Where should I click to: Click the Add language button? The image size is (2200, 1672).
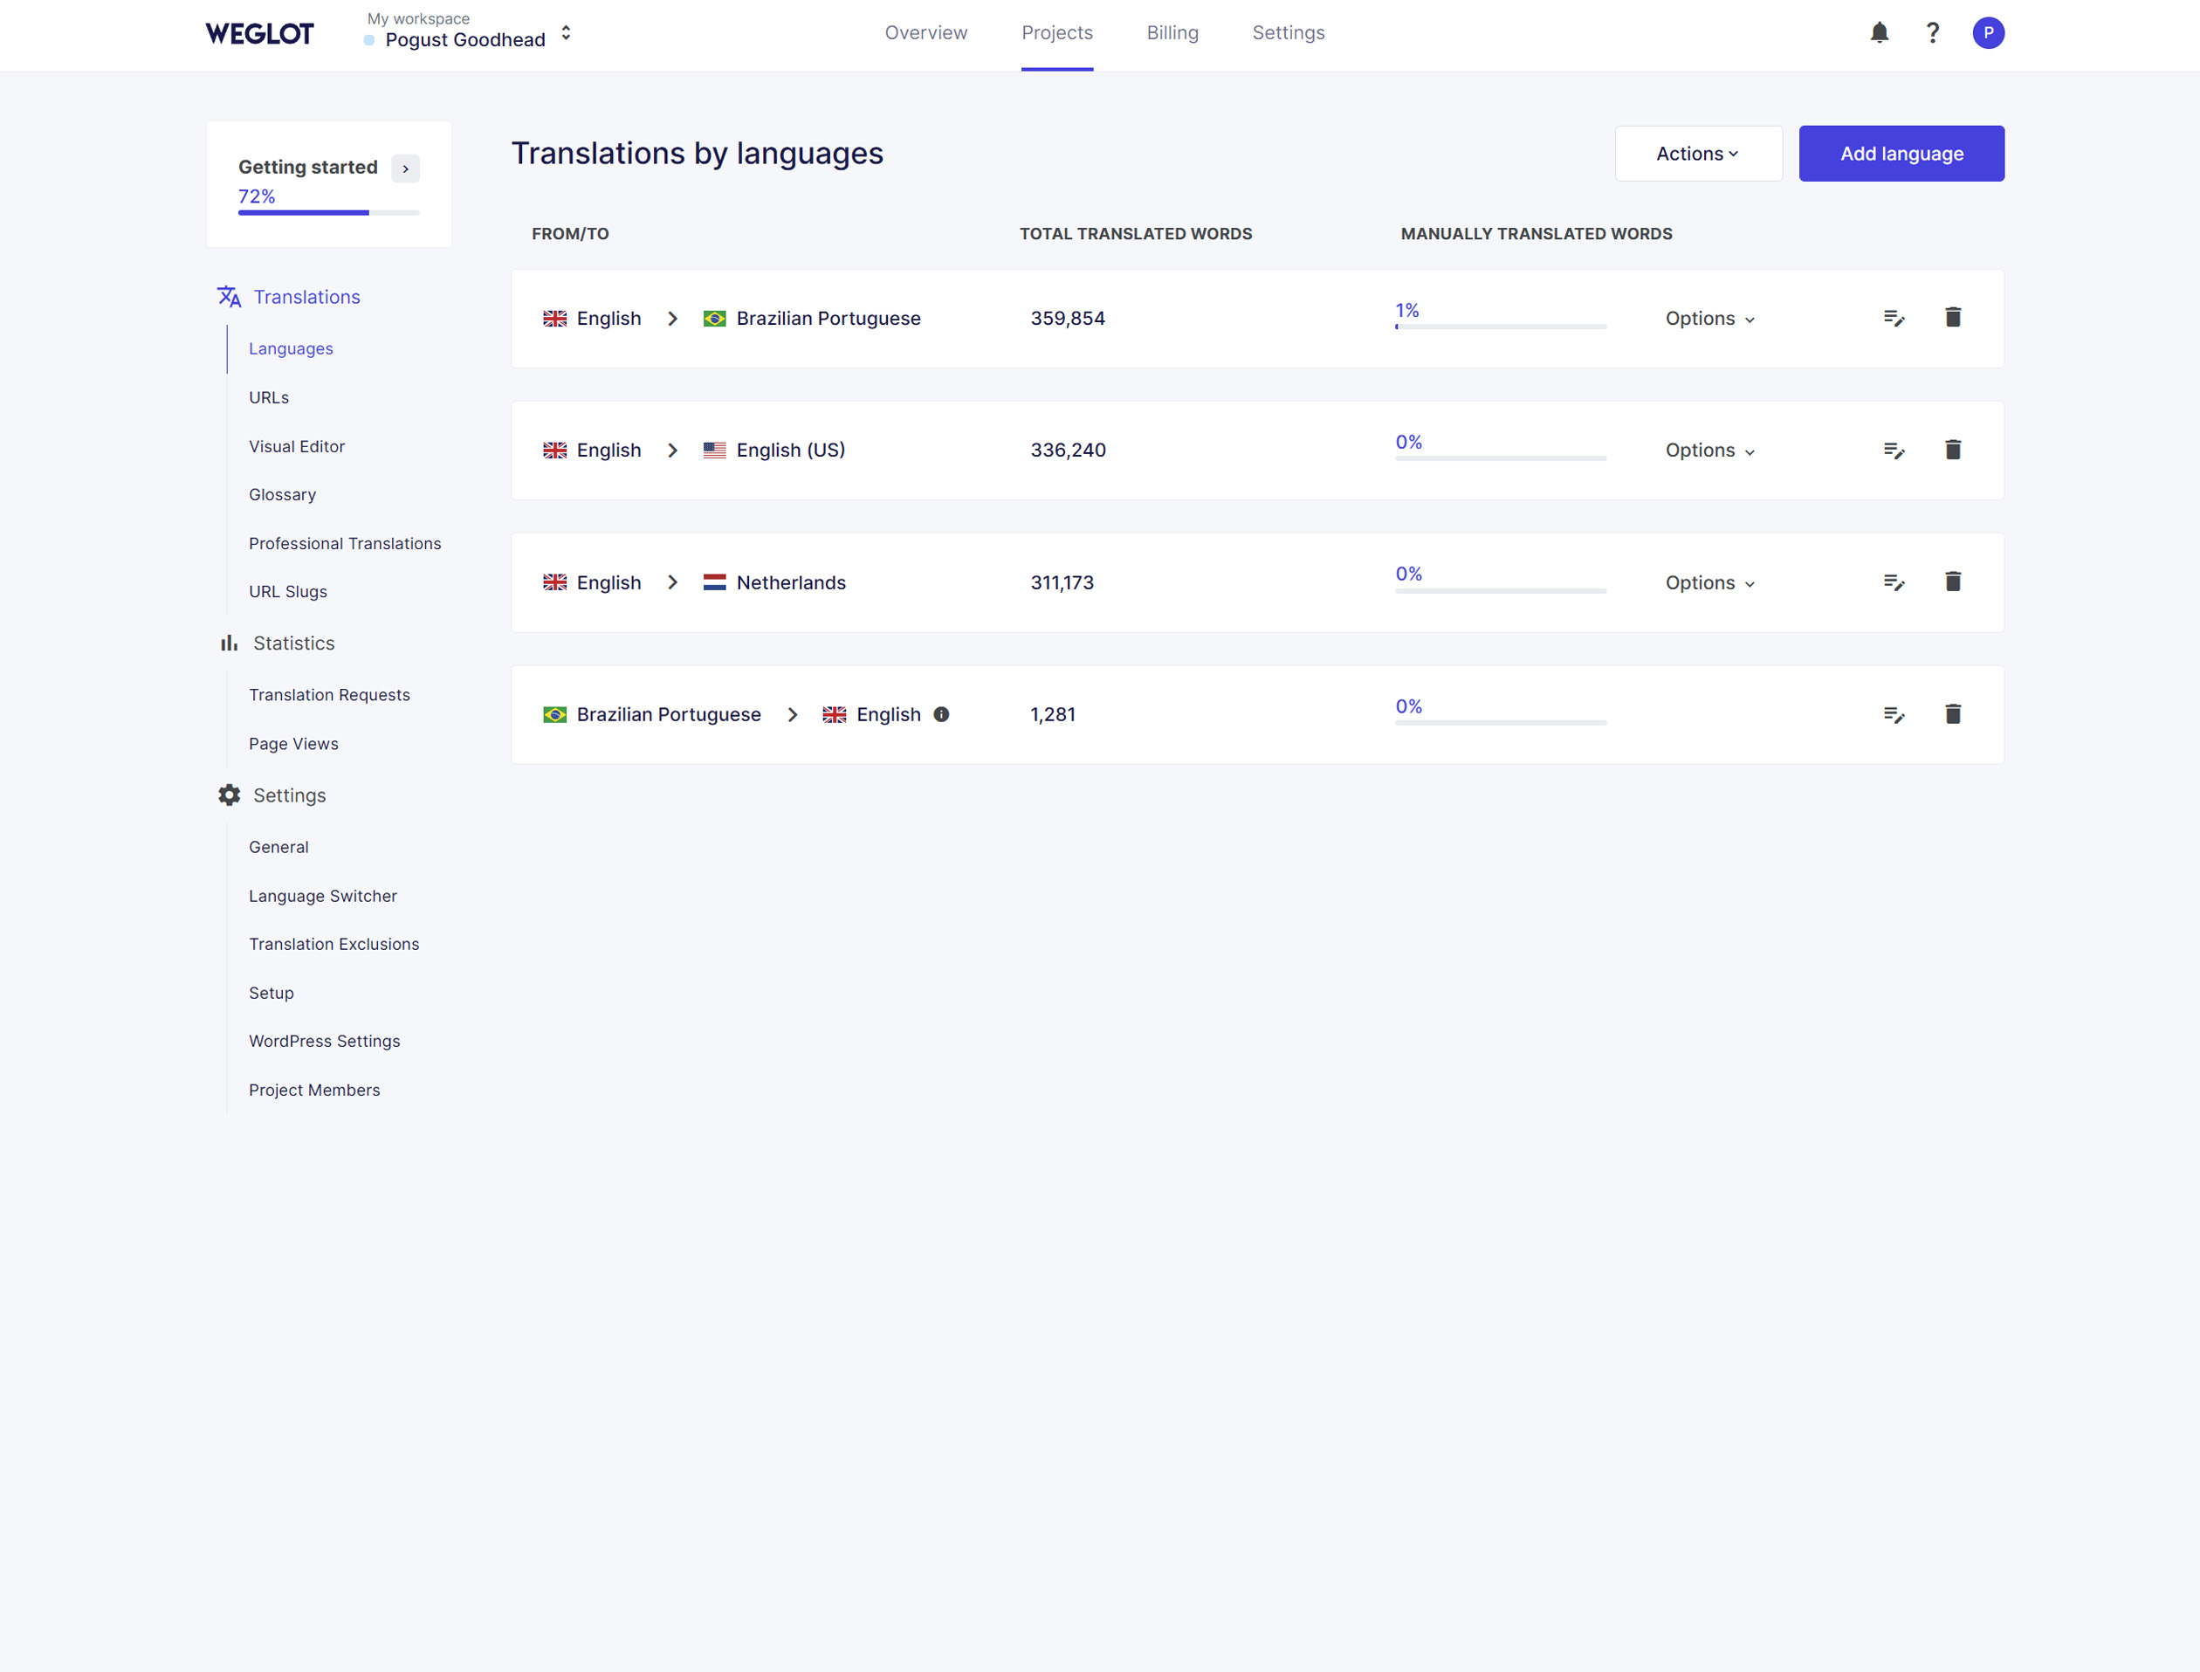tap(1901, 154)
